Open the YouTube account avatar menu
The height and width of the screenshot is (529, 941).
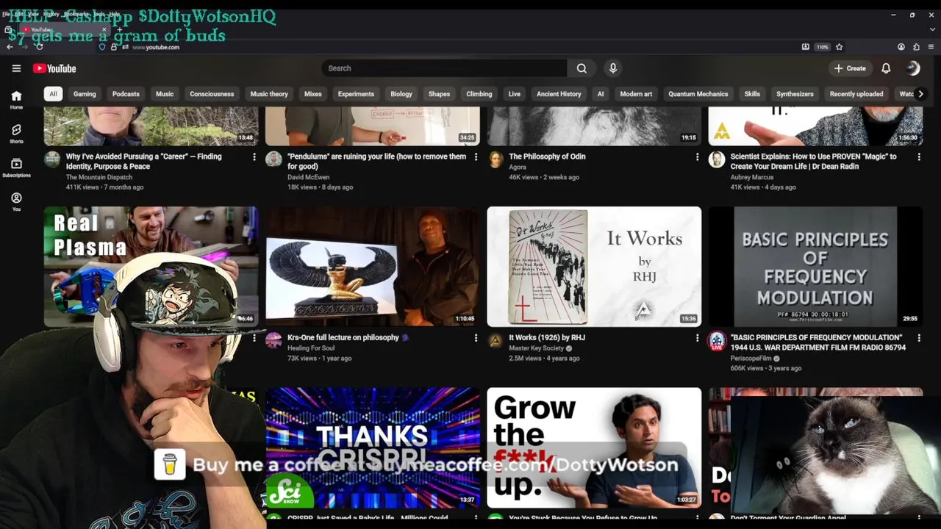(913, 68)
